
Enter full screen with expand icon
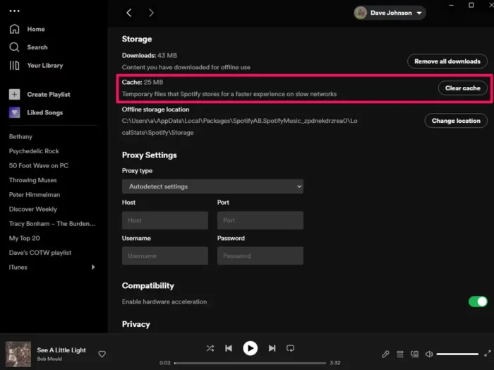[x=488, y=354]
